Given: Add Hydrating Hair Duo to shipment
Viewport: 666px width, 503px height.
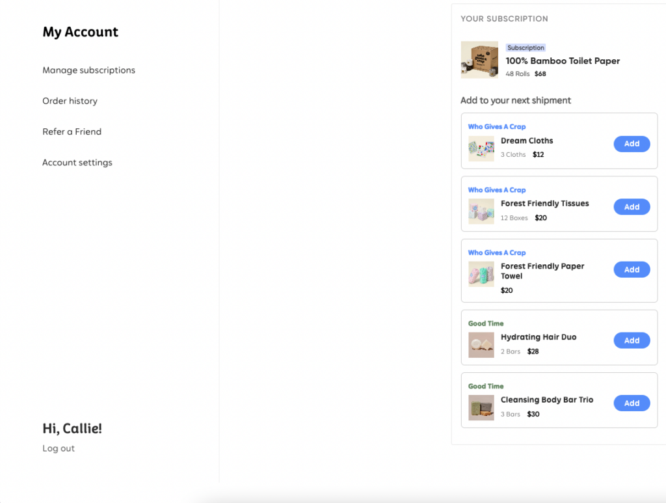Looking at the screenshot, I should [632, 340].
